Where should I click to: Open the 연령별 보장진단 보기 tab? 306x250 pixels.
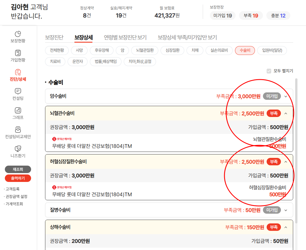point(125,37)
